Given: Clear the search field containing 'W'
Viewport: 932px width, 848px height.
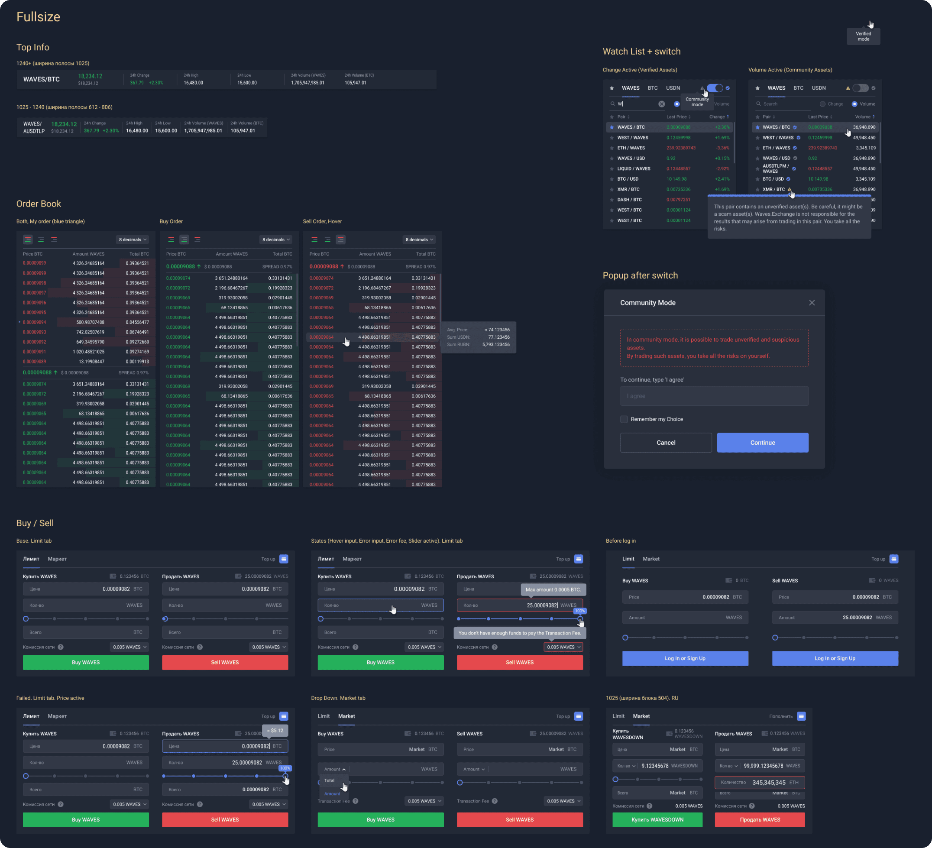Looking at the screenshot, I should (x=662, y=104).
